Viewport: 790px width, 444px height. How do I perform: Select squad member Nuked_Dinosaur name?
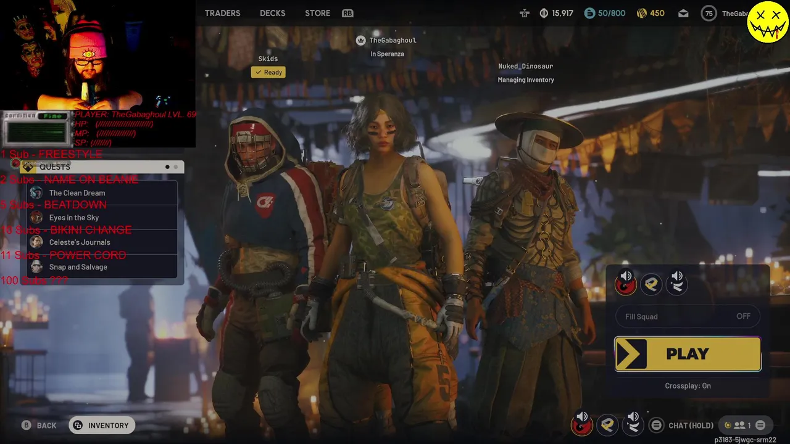pyautogui.click(x=526, y=66)
